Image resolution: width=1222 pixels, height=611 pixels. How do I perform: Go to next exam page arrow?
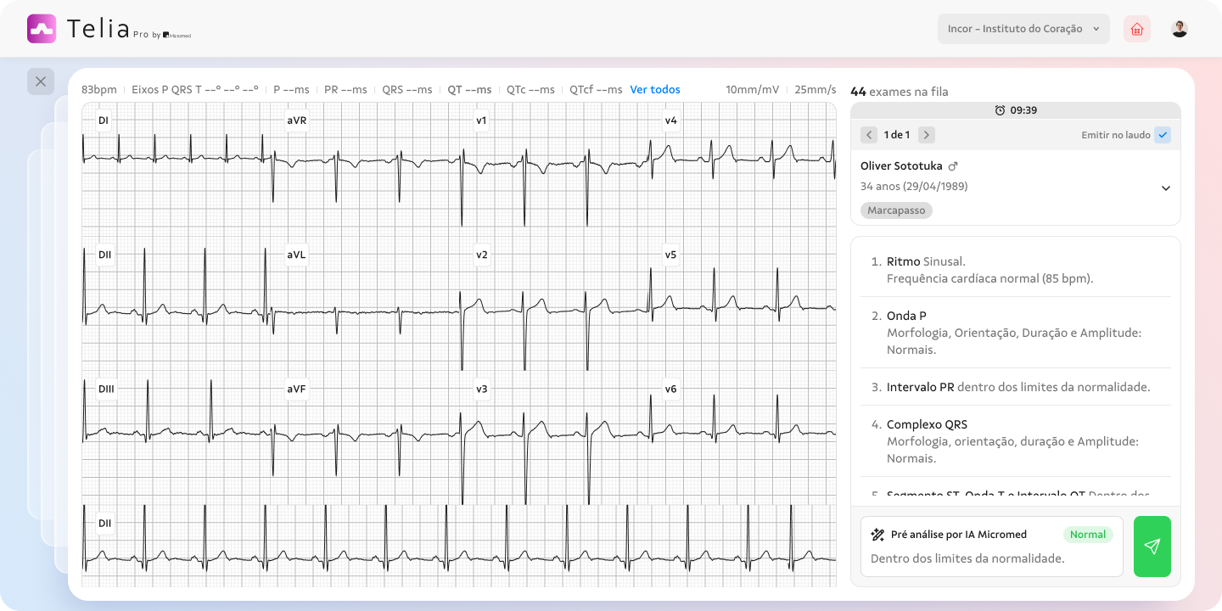point(927,135)
